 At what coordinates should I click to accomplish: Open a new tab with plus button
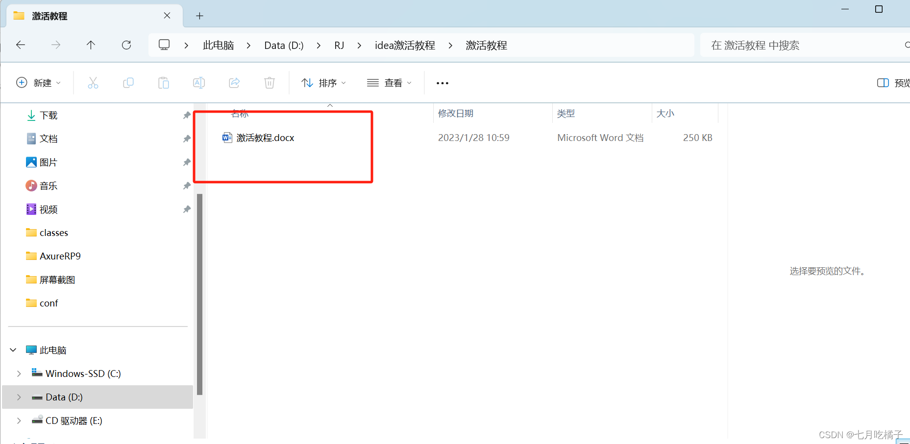point(199,16)
